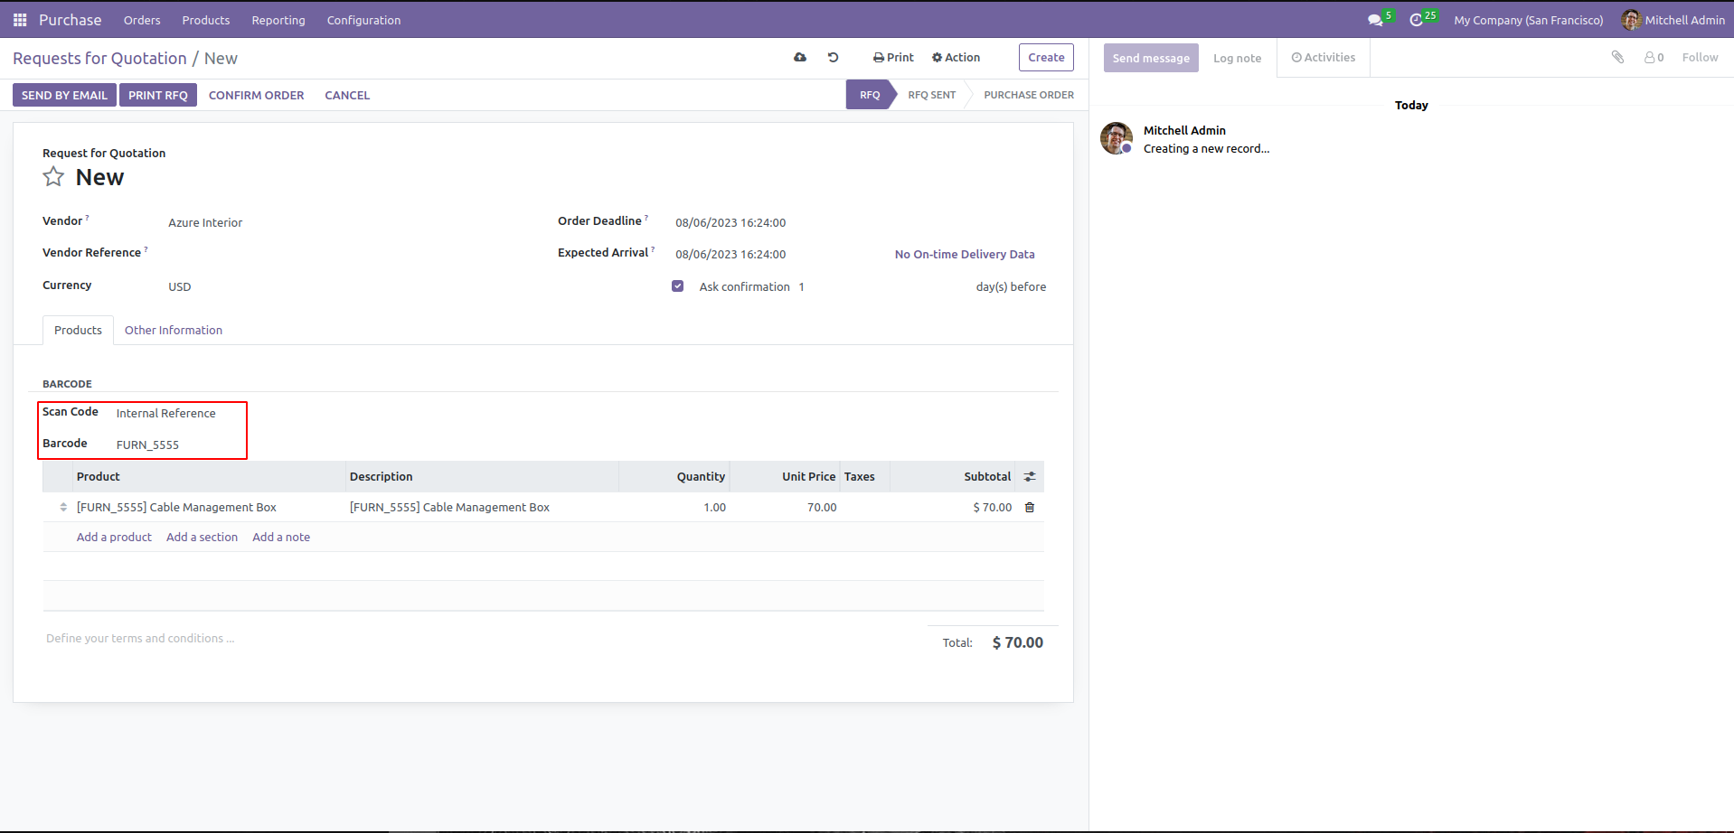
Task: Open the Print dropdown menu
Action: [893, 57]
